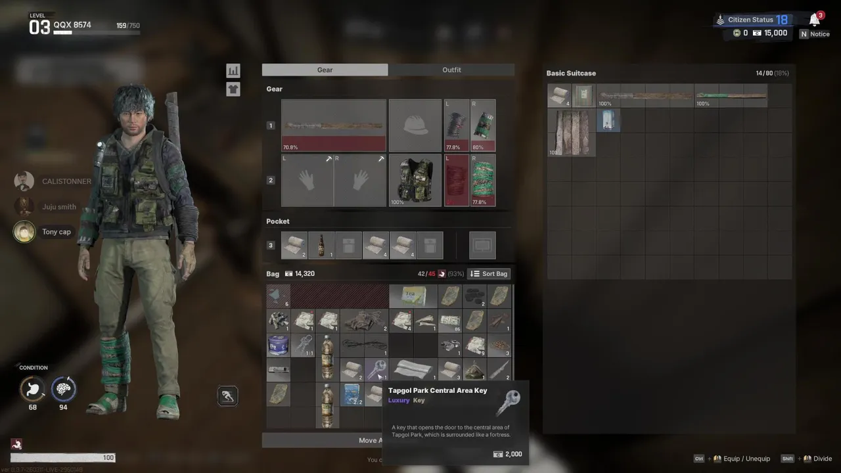This screenshot has width=841, height=473.
Task: Select the knife blade with count 2
Action: point(499,369)
